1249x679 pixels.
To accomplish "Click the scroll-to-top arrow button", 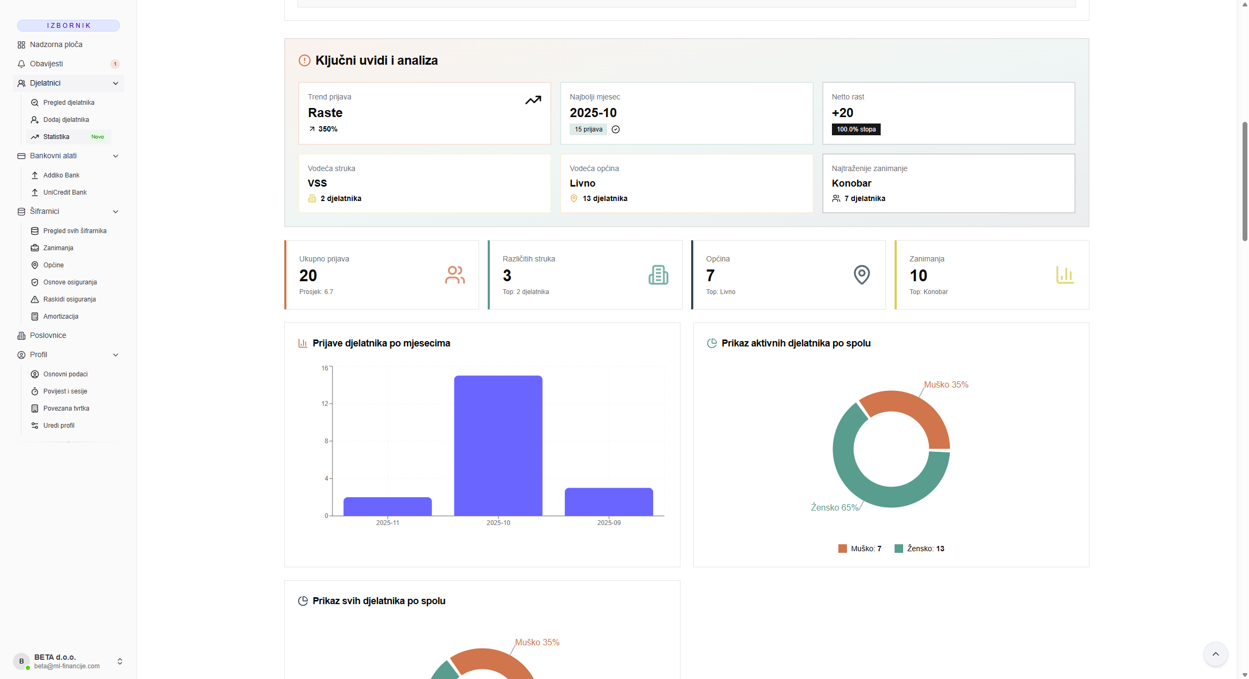I will click(x=1215, y=654).
